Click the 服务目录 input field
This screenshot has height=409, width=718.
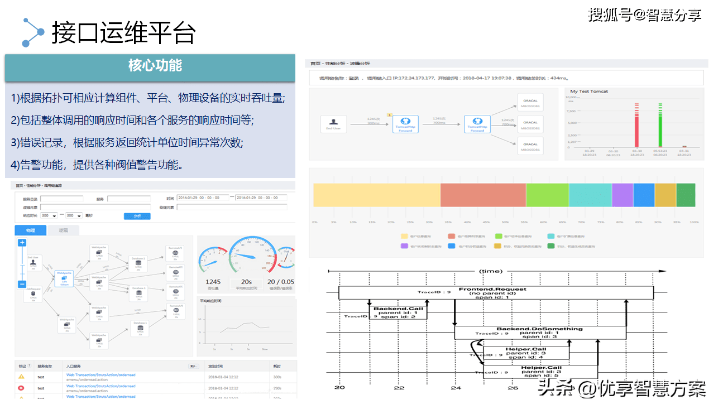[61, 198]
